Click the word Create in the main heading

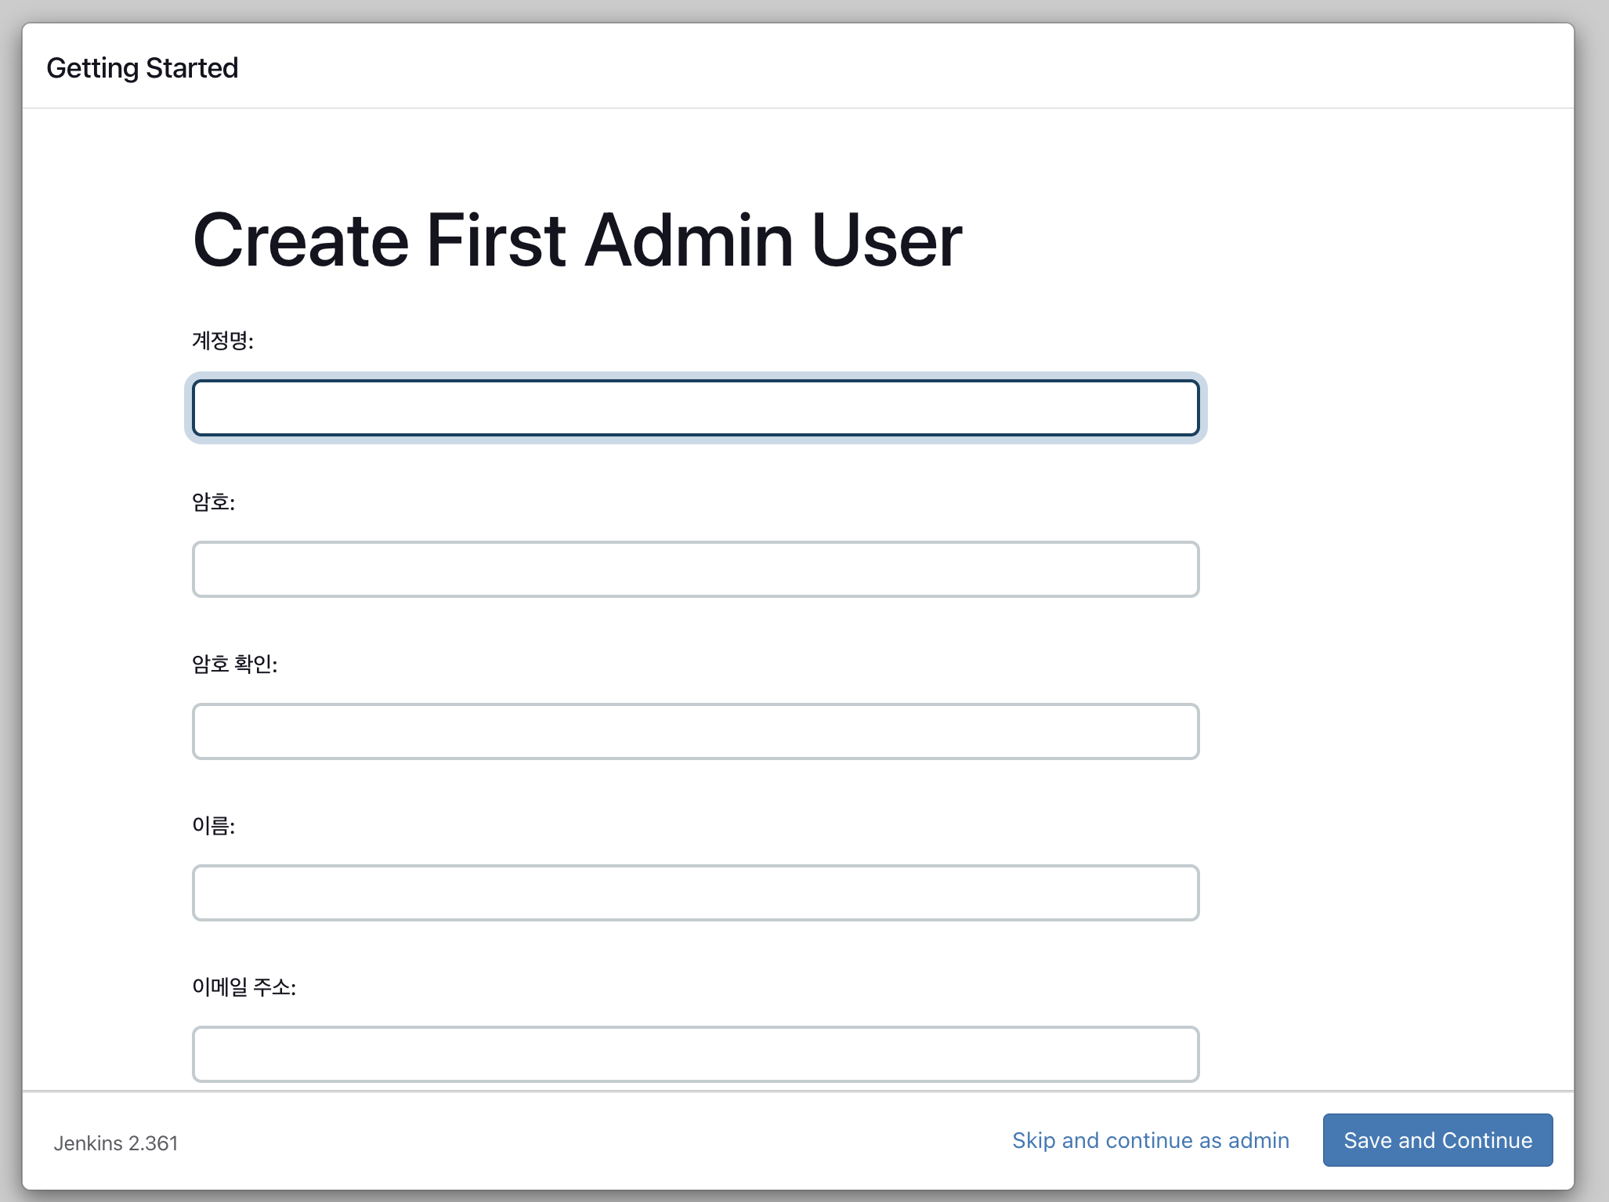click(x=301, y=241)
